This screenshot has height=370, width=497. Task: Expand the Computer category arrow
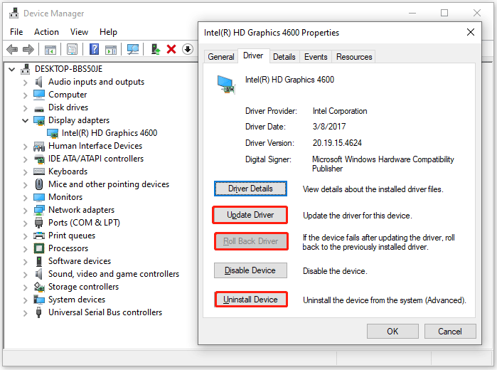point(26,95)
